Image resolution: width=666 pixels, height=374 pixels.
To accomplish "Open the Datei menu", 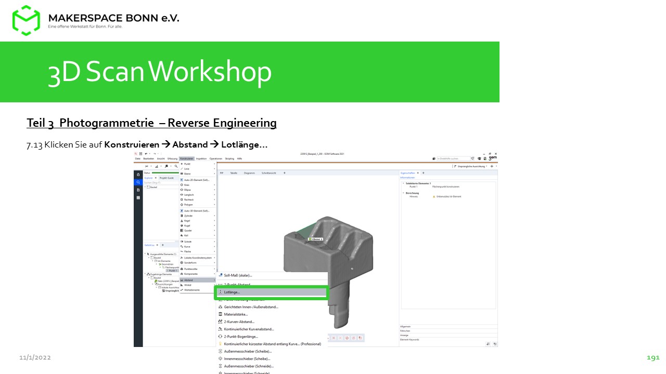I will (x=137, y=158).
